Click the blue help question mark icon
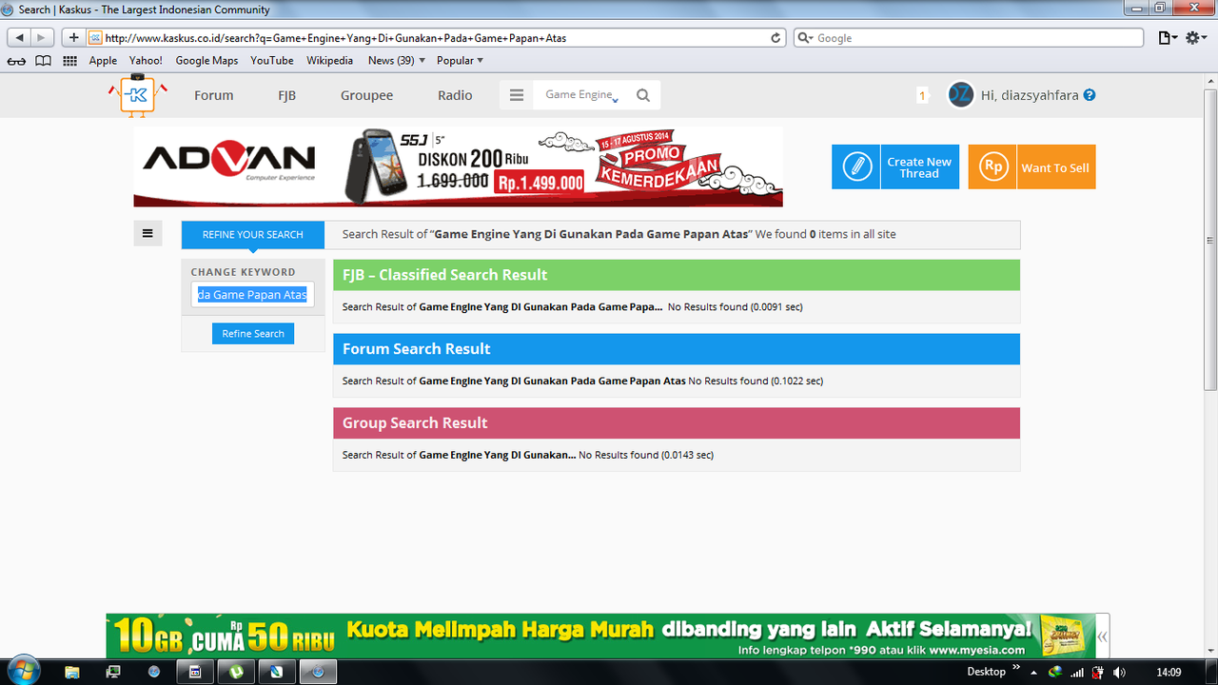1218x685 pixels. (x=1090, y=95)
